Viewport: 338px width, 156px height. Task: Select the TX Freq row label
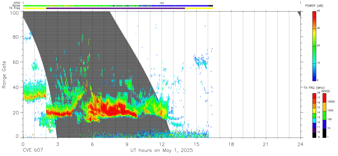point(15,8)
